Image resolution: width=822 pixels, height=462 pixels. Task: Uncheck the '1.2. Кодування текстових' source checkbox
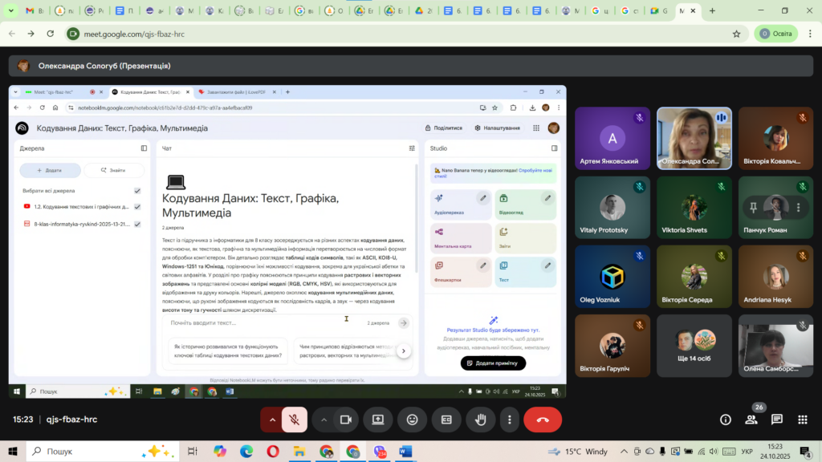pos(137,207)
